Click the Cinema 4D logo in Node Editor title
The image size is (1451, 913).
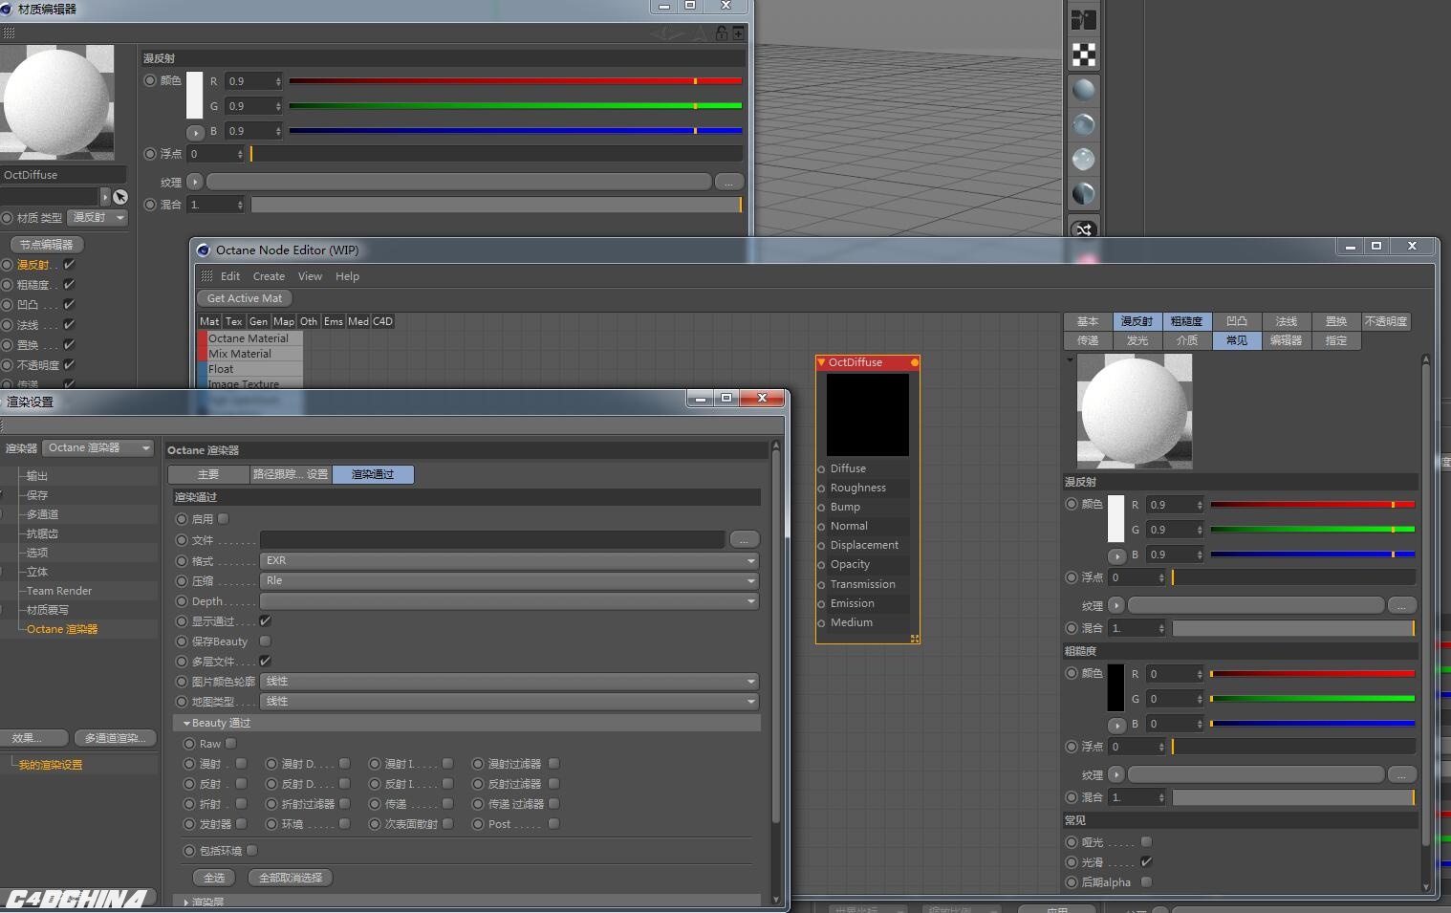203,250
